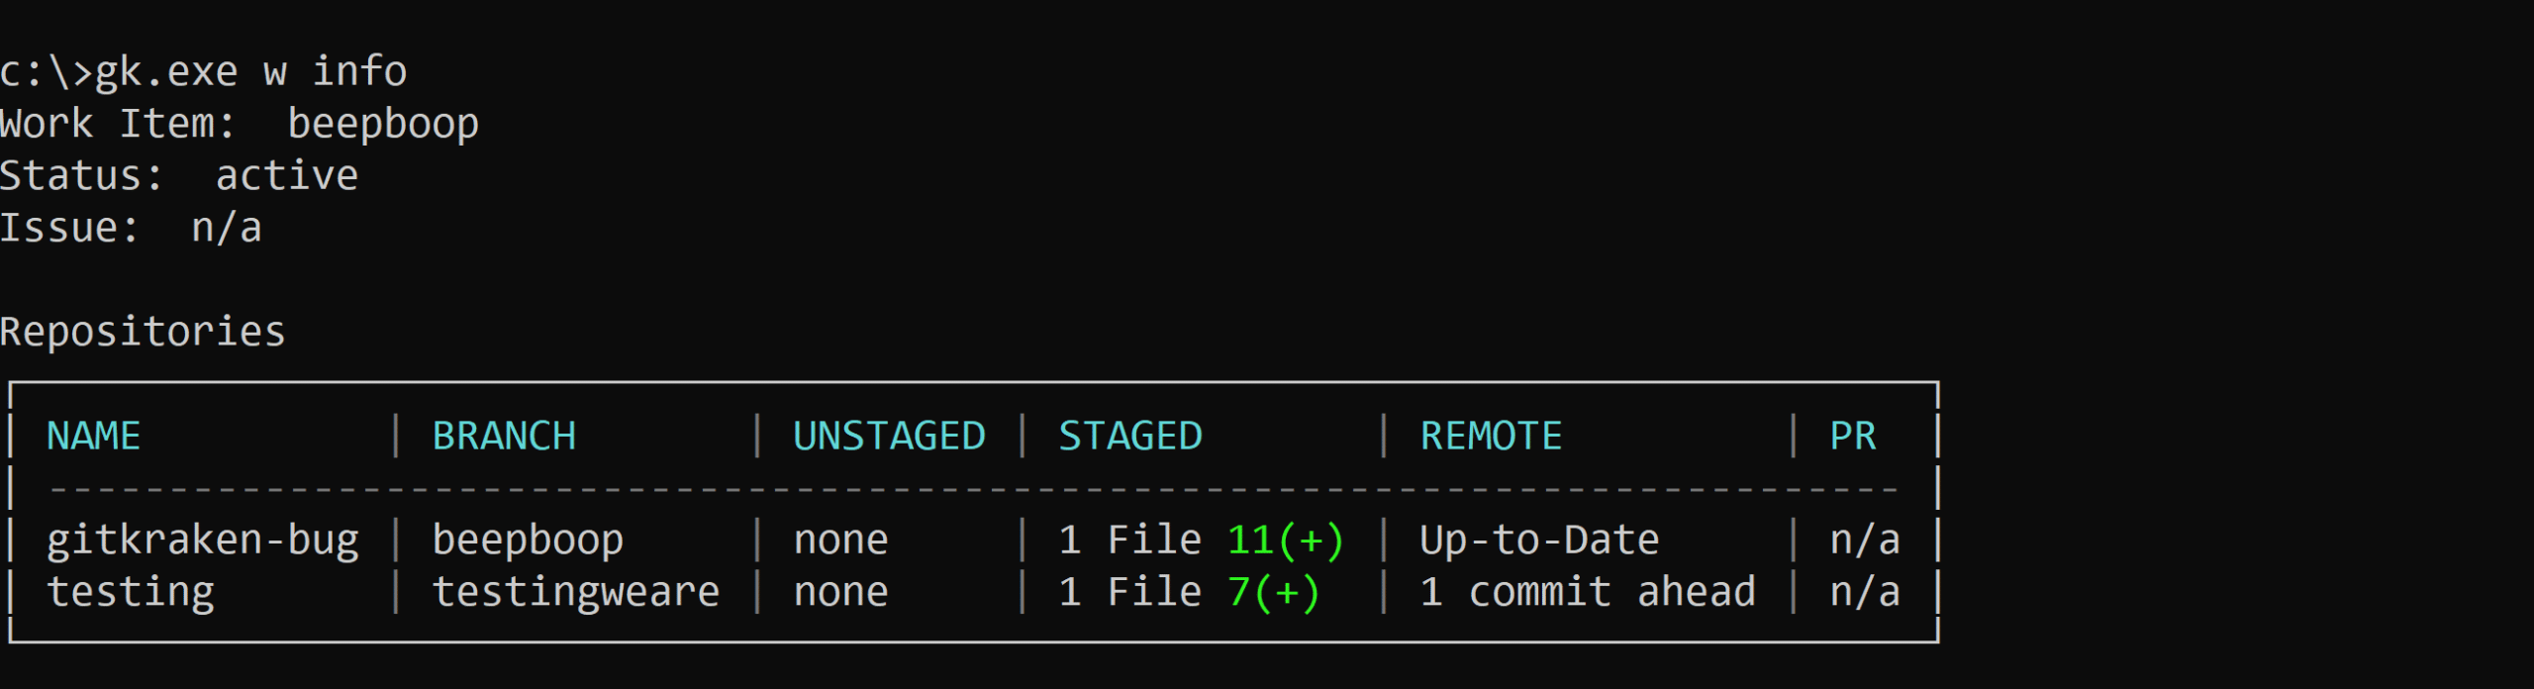Click the Up-to-Date remote status

(x=1539, y=541)
